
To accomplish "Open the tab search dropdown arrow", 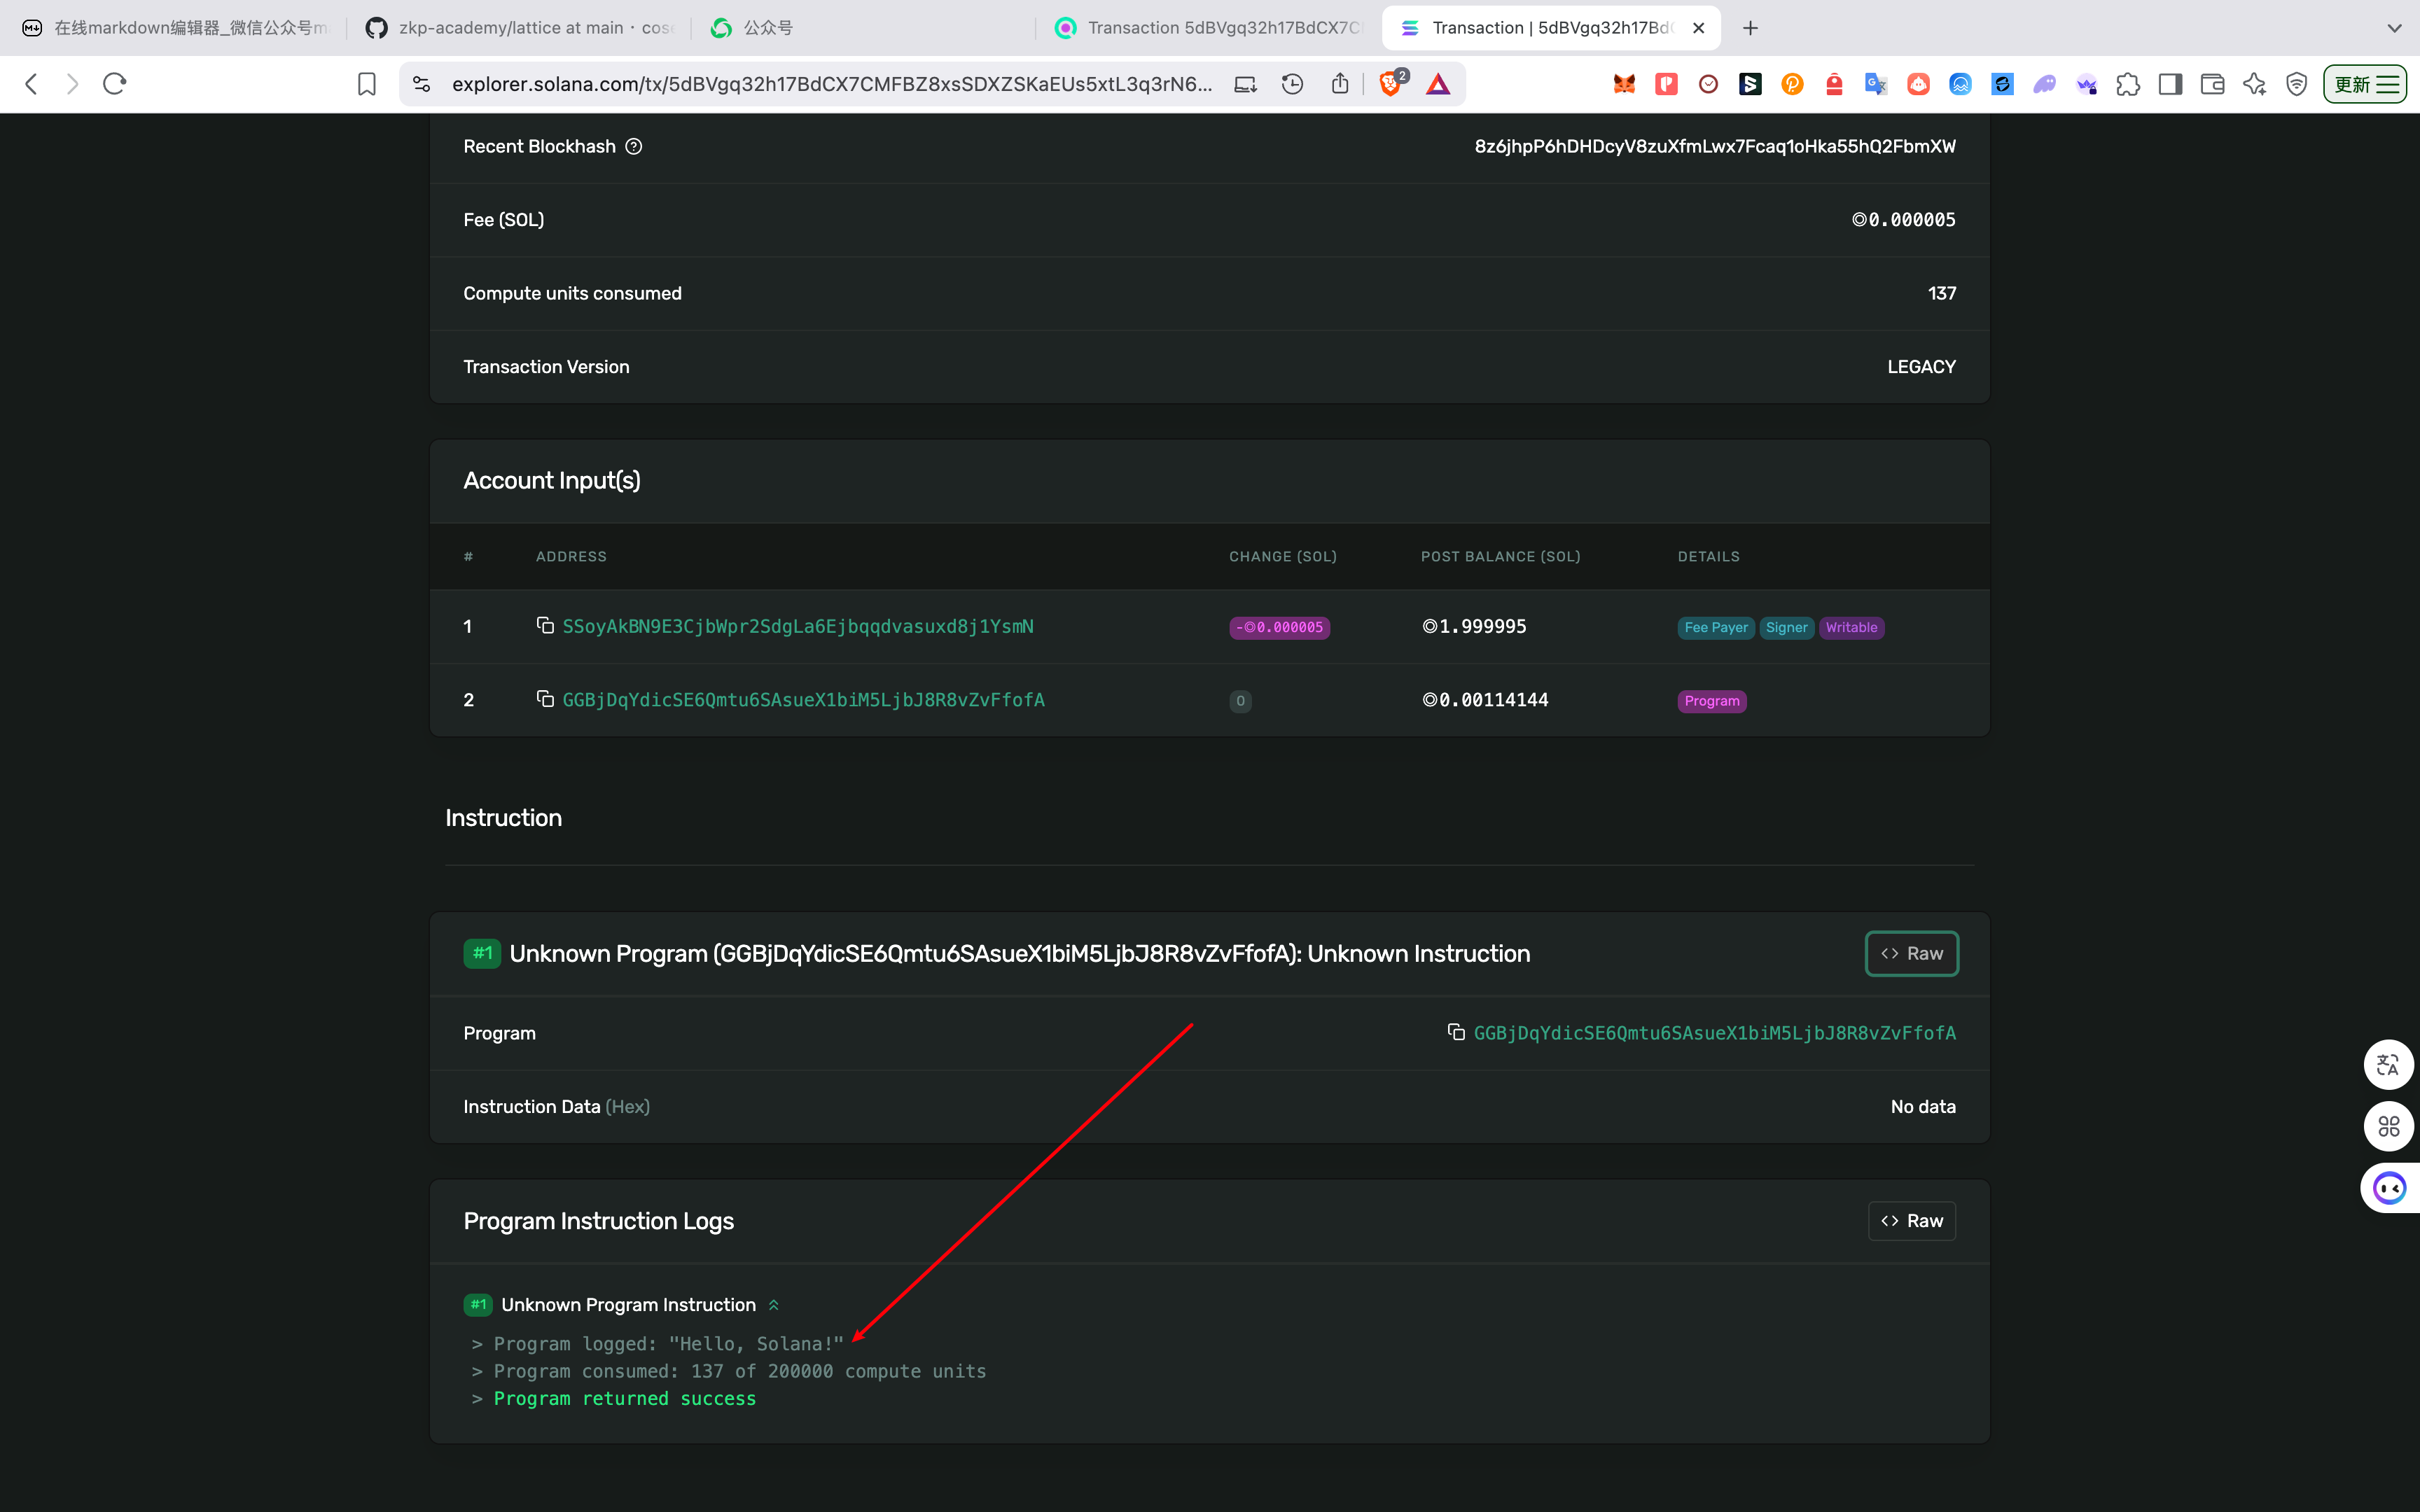I will [x=2394, y=28].
